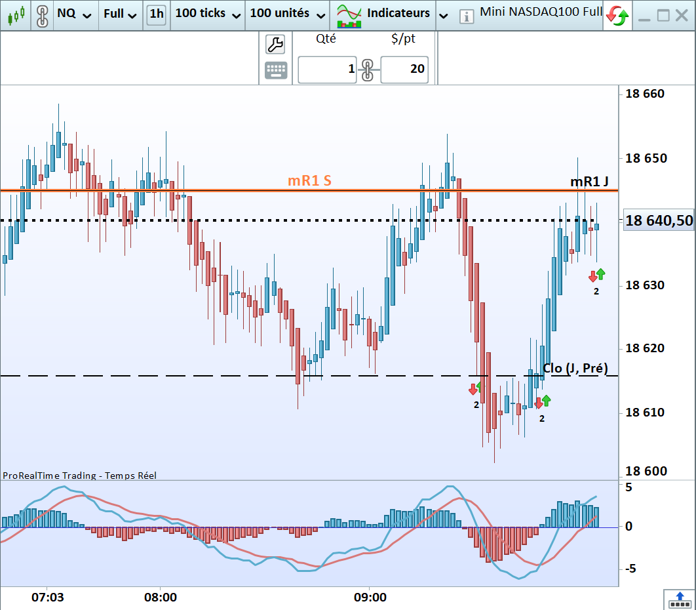
Task: Click the Mini NASDAQ100 Full title text
Action: pos(541,12)
